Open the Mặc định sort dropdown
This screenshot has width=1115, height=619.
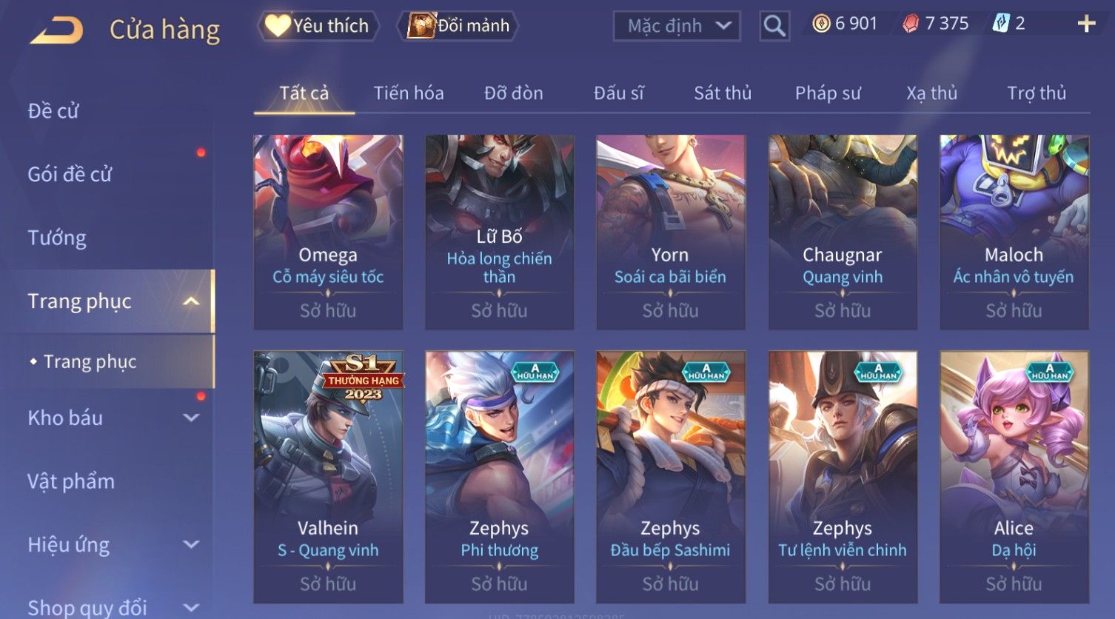[677, 26]
